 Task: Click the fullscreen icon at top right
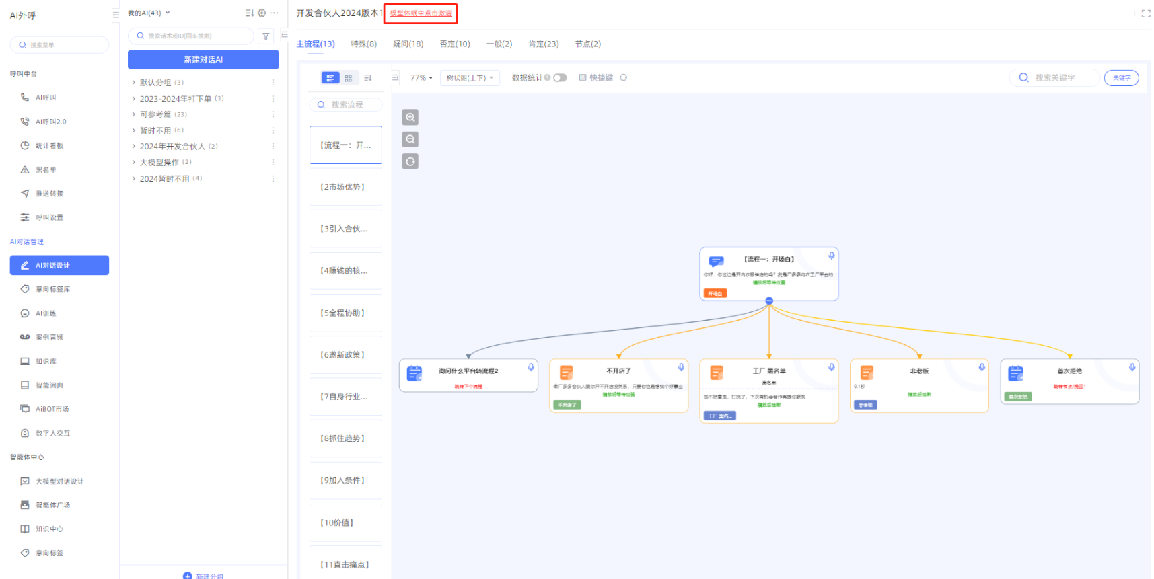pos(1145,13)
